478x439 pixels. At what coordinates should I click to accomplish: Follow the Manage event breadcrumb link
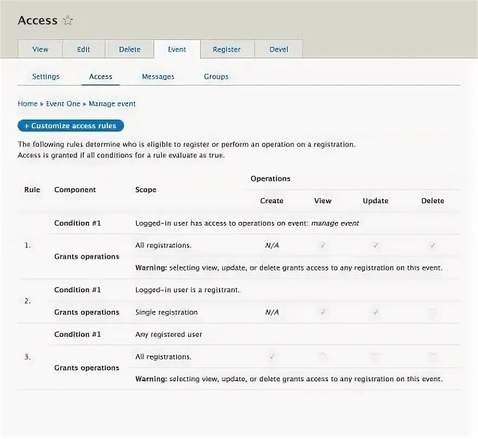click(112, 104)
